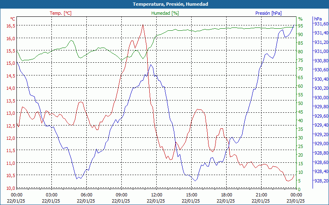
Task: Click the 23/01/25 date label
Action: click(296, 201)
